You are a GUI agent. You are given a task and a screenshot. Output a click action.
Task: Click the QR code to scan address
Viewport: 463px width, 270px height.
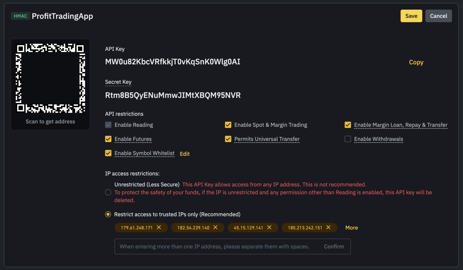click(x=50, y=79)
